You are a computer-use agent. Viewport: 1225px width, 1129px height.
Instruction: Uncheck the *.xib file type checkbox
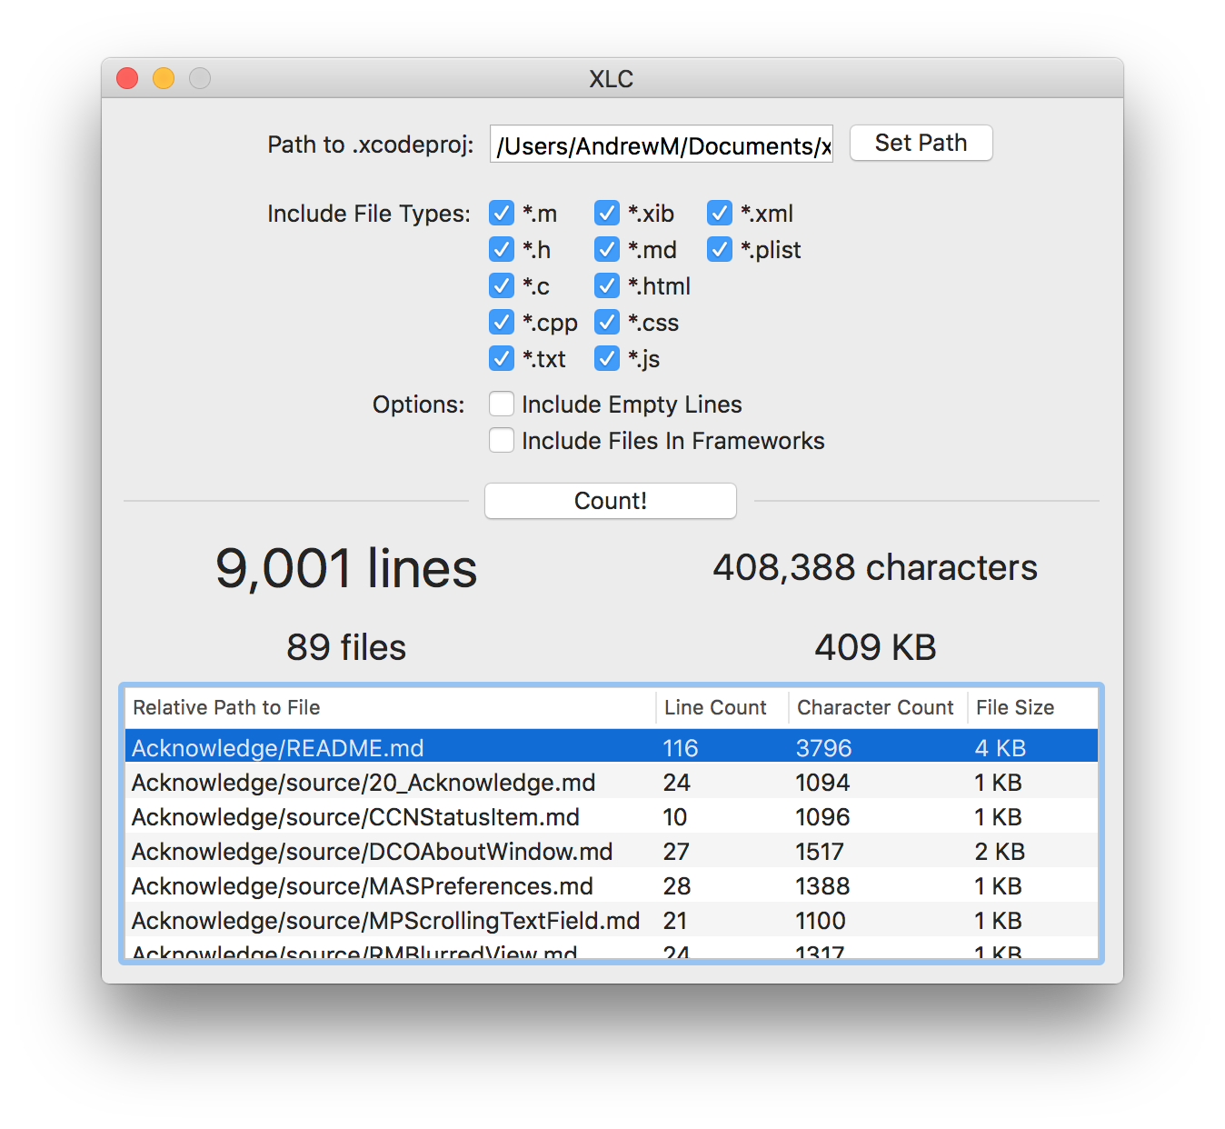point(607,213)
